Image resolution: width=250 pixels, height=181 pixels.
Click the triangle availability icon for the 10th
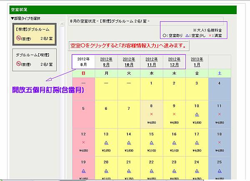(197, 114)
